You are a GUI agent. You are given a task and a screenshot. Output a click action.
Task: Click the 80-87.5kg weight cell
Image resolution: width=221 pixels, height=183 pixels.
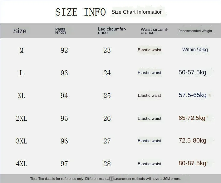(x=192, y=163)
